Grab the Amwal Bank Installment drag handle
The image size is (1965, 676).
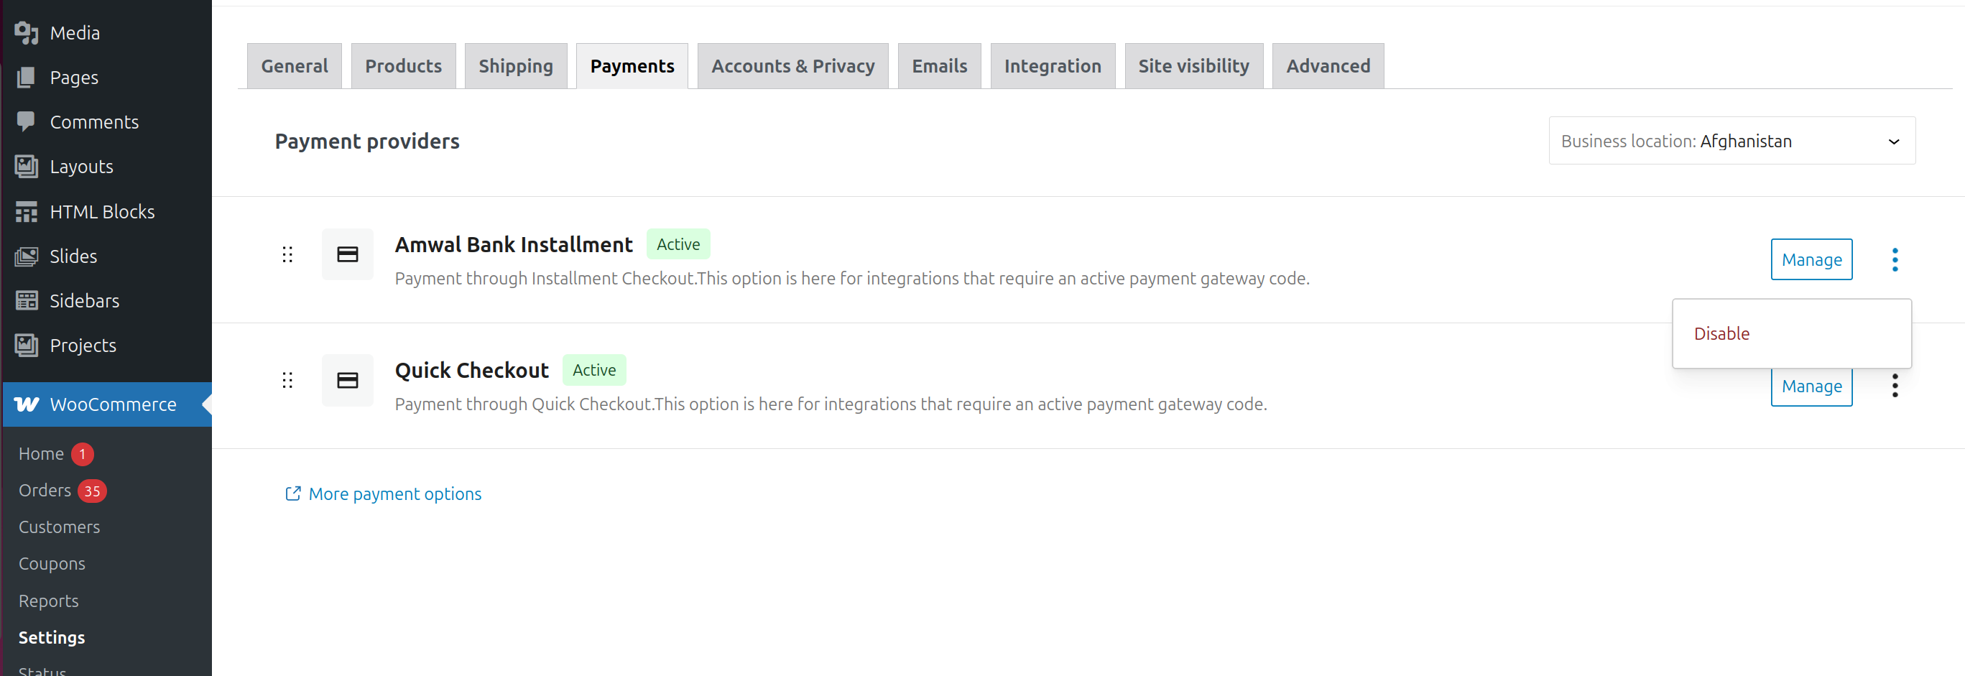pos(287,255)
